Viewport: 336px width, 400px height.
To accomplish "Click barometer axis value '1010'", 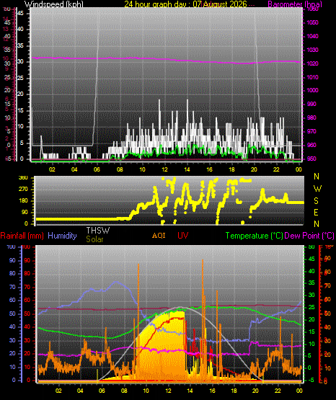I will point(312,77).
